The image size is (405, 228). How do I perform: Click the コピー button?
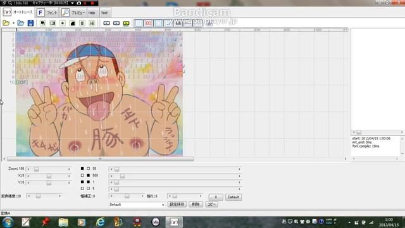click(212, 204)
